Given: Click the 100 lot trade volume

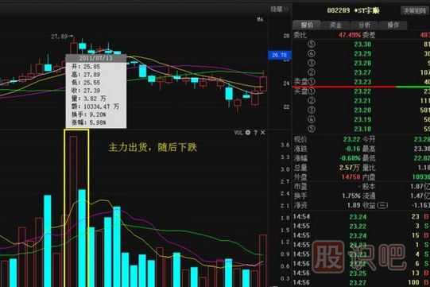Looking at the screenshot, I should pos(413,282).
